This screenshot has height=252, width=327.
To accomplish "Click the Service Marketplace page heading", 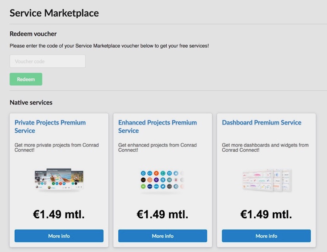I will [x=54, y=13].
